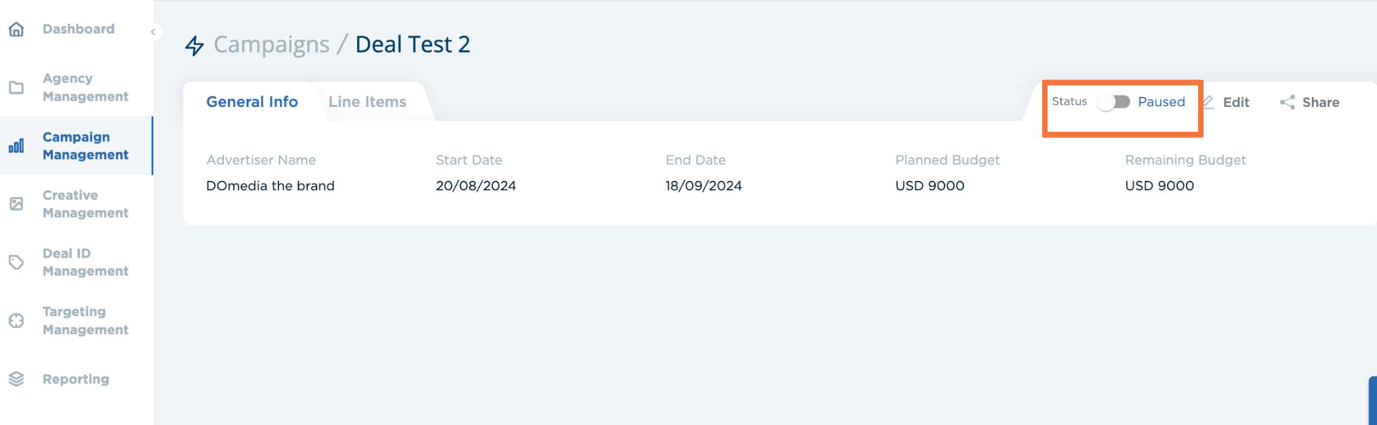Click the Reporting layers icon
The width and height of the screenshot is (1377, 425).
click(x=16, y=379)
